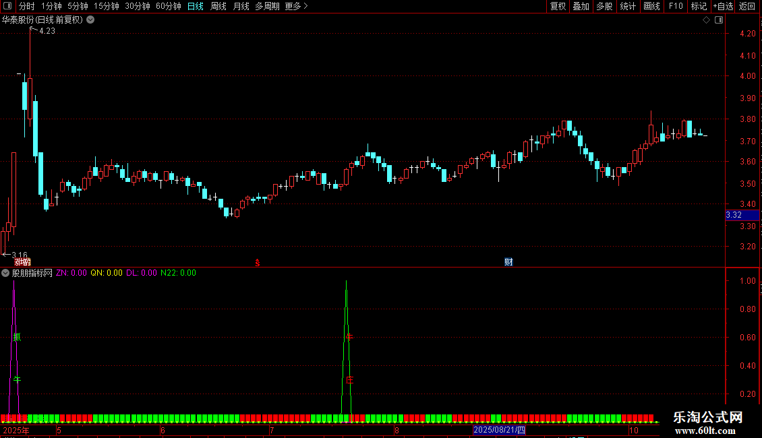Click the month 5 marker on the time axis
Viewport: 762px width, 438px height.
(x=59, y=430)
